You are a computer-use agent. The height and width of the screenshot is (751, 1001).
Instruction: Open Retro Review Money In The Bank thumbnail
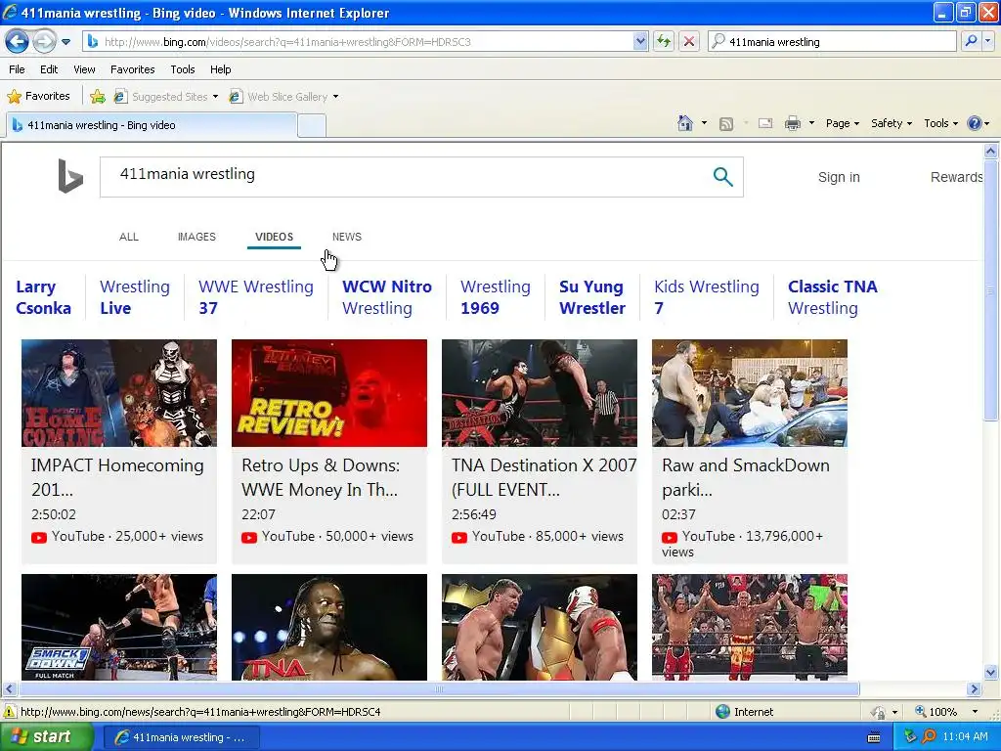tap(329, 393)
